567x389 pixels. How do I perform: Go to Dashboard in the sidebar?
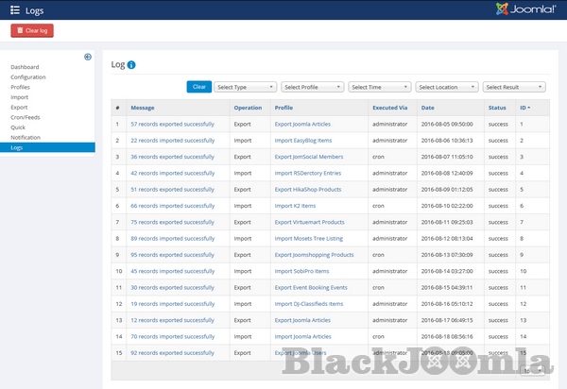click(25, 67)
